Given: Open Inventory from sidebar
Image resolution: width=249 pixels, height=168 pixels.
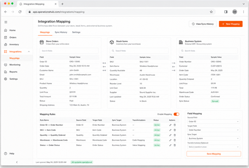Looking at the screenshot, I should click(14, 44).
